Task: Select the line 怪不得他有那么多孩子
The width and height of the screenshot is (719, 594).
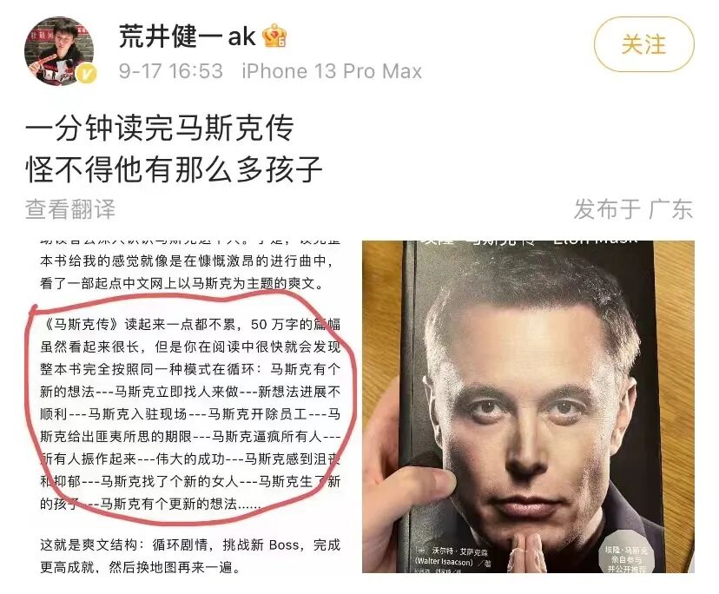Action: coord(175,169)
